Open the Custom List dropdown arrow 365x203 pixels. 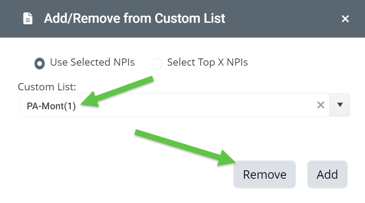click(x=340, y=105)
